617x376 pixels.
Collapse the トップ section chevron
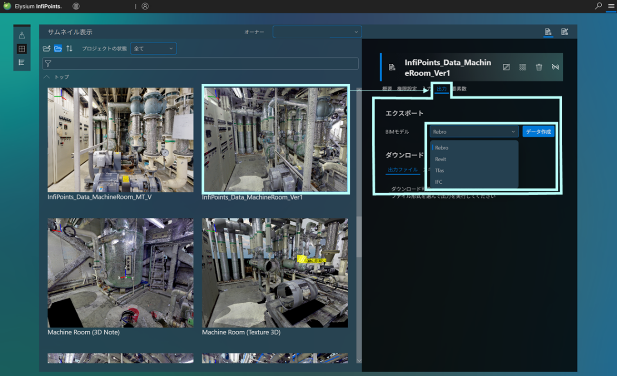[x=47, y=77]
